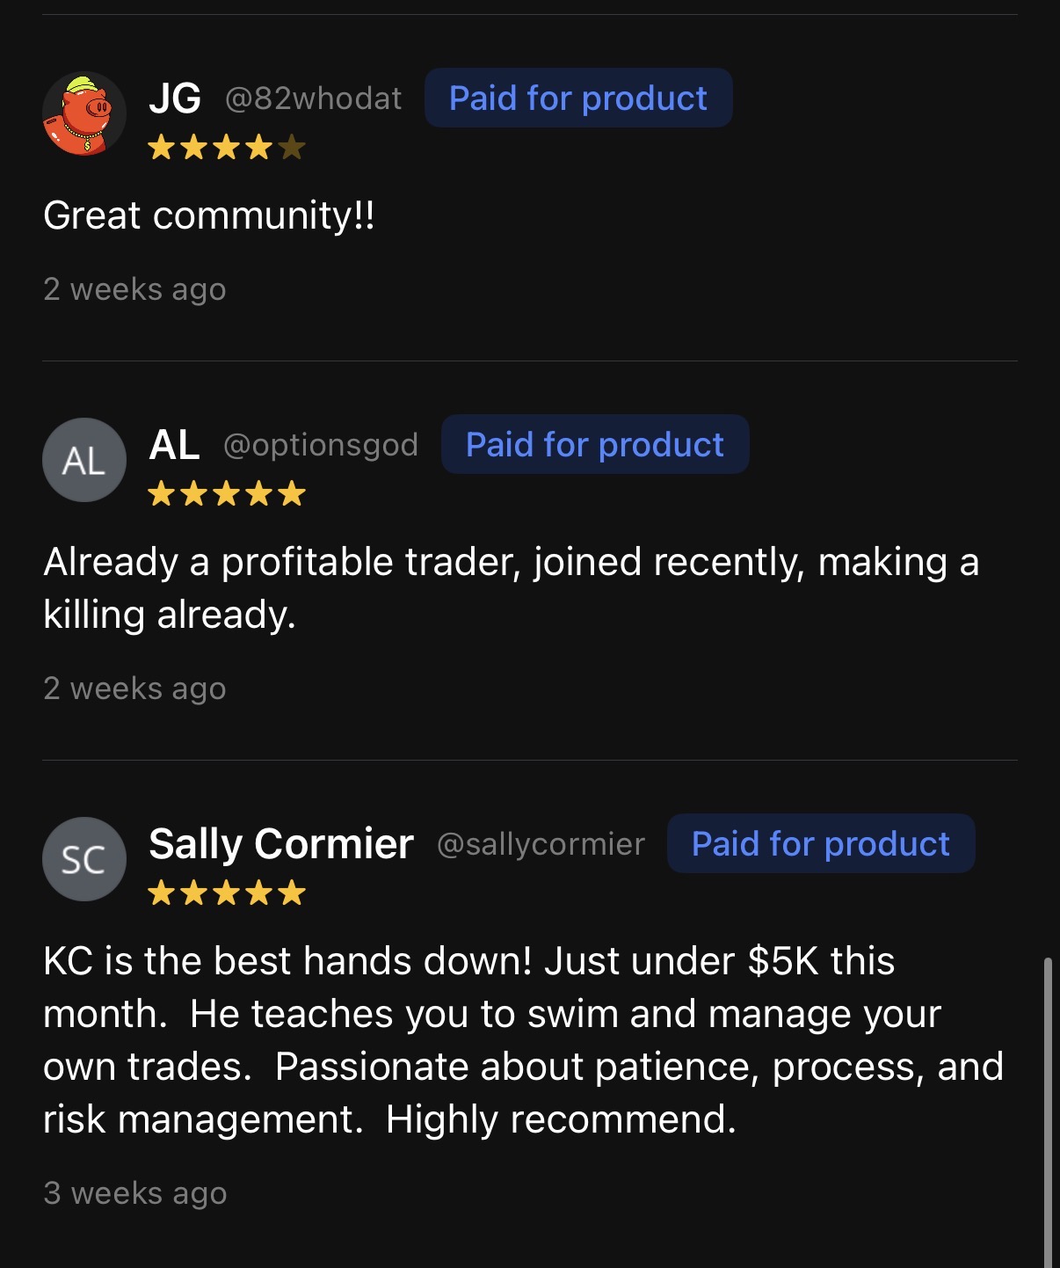Click Sally Cormier's five-star rating
The height and width of the screenshot is (1268, 1060).
(x=227, y=893)
